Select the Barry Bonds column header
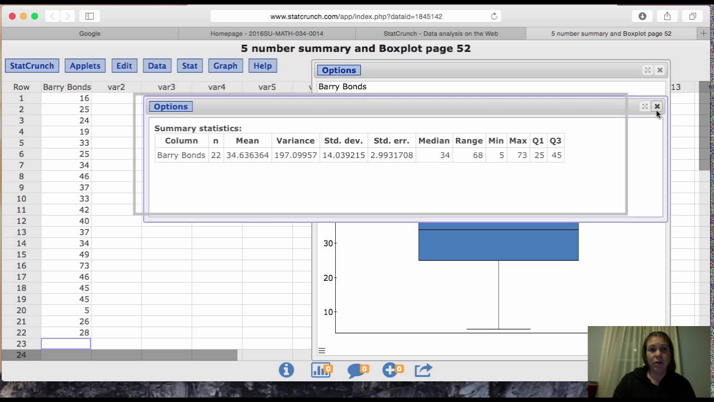Viewport: 714px width, 402px height. point(66,87)
